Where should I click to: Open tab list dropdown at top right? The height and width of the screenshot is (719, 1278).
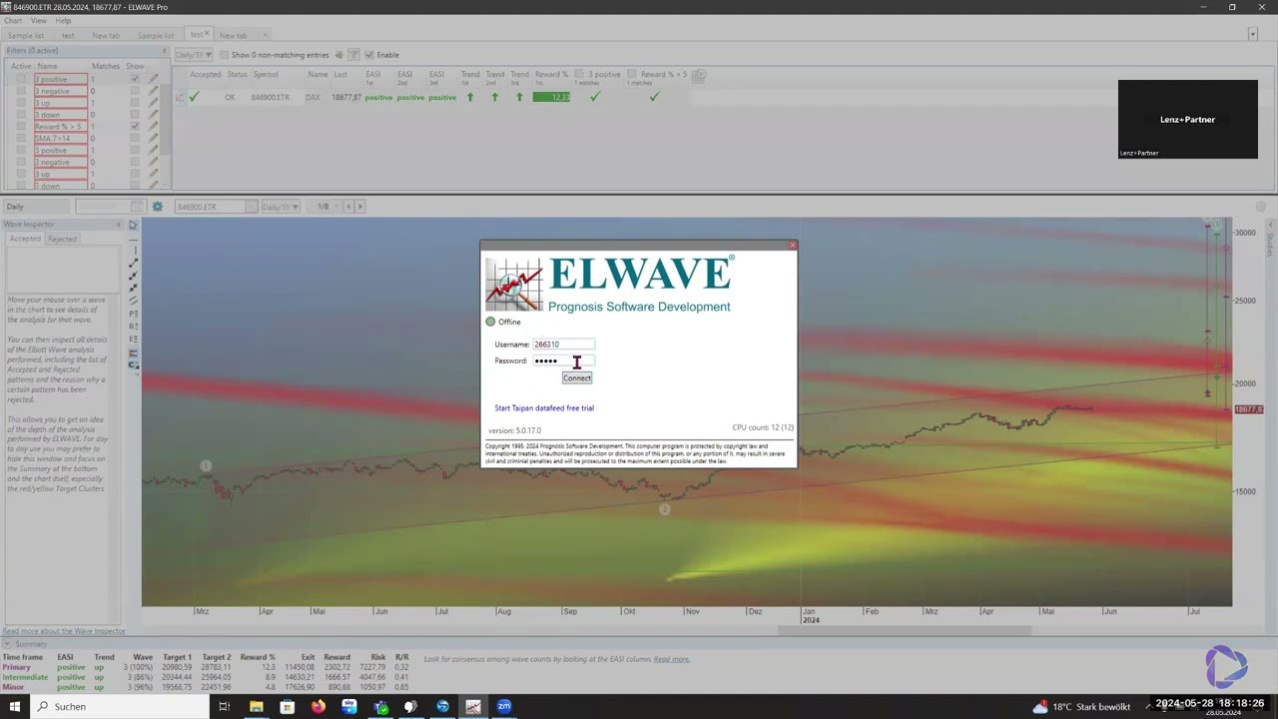pos(1253,35)
